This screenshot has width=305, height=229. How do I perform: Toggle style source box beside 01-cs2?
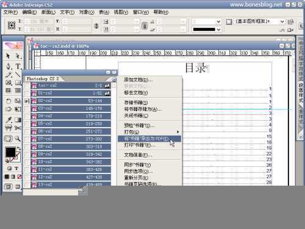[x=27, y=93]
